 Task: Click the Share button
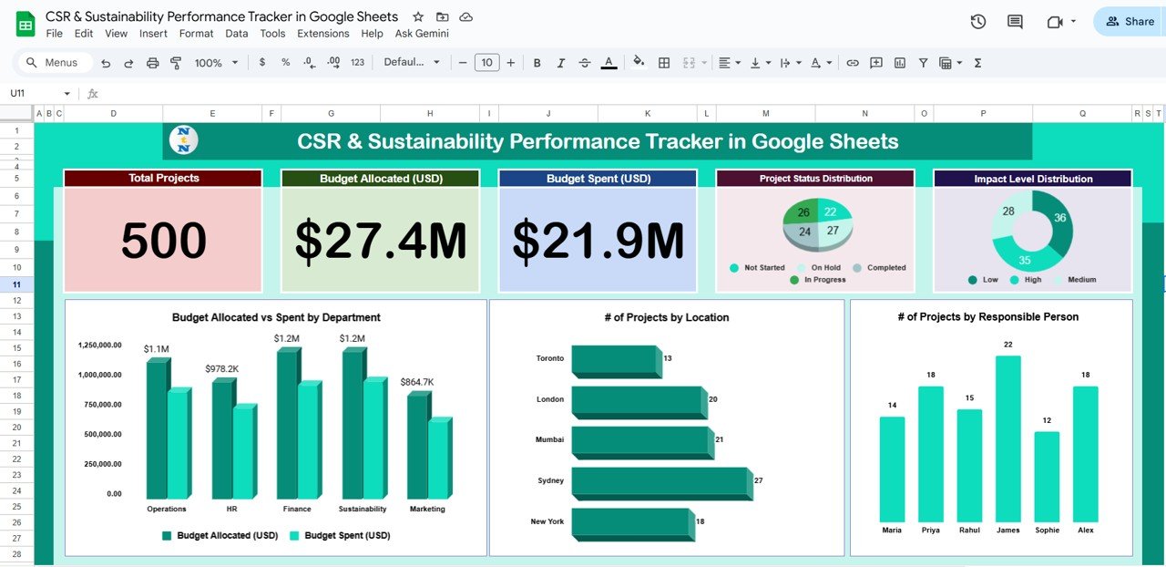click(1130, 20)
